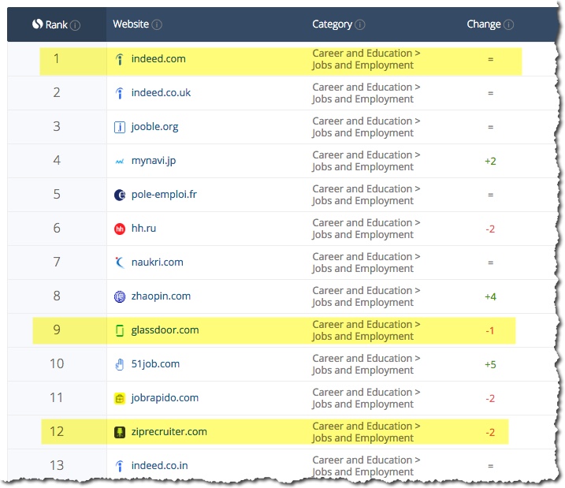This screenshot has width=565, height=488.
Task: Click the indeed.com favicon in row 1
Action: tap(119, 59)
